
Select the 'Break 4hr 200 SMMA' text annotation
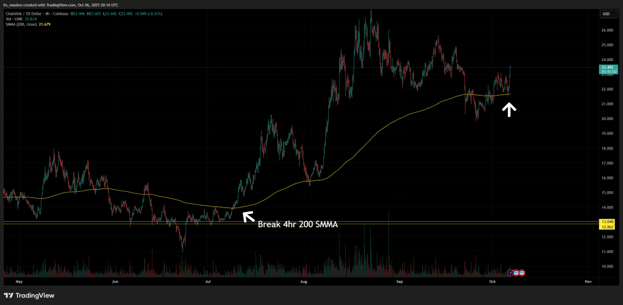click(298, 224)
